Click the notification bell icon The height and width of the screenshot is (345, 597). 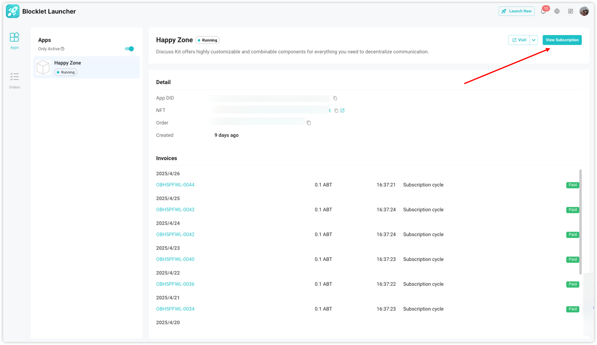543,11
